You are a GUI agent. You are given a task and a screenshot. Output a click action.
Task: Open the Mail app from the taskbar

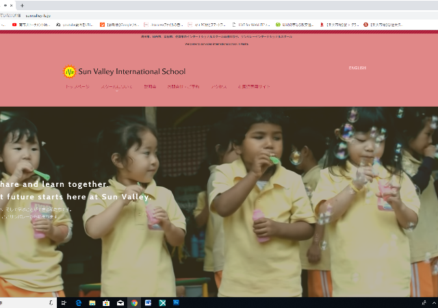coord(120,303)
